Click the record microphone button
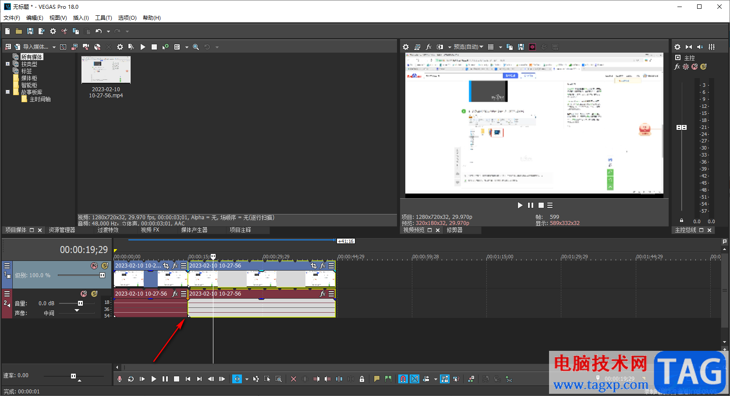 pos(120,379)
